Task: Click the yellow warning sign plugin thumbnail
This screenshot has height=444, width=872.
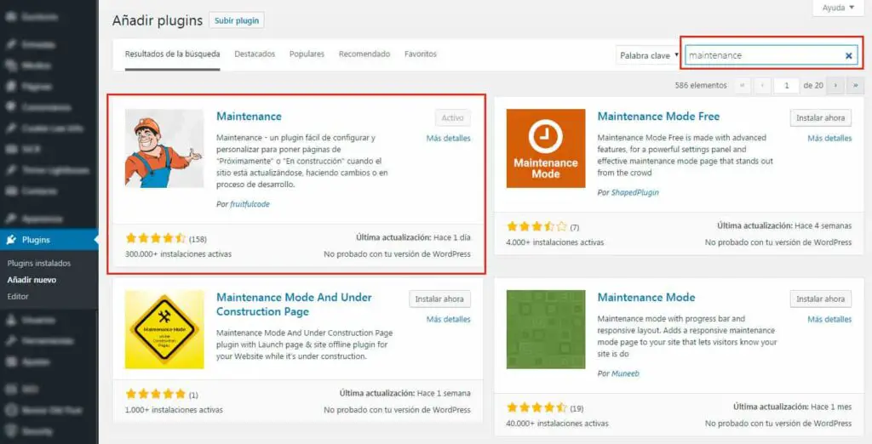Action: (164, 329)
